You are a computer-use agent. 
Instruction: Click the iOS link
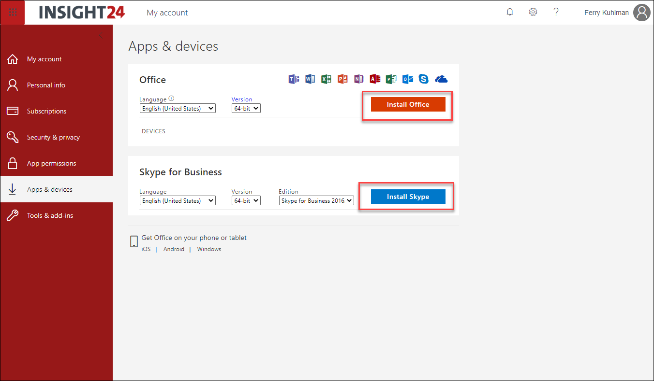[x=146, y=249]
